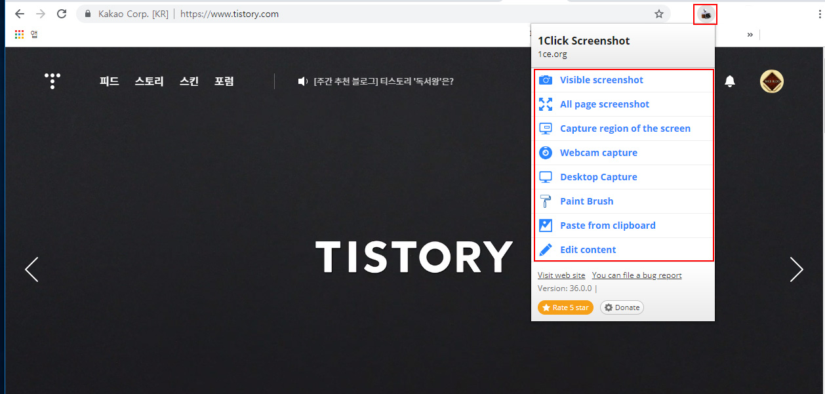
Task: Click the pencil edit icon
Action: point(546,250)
